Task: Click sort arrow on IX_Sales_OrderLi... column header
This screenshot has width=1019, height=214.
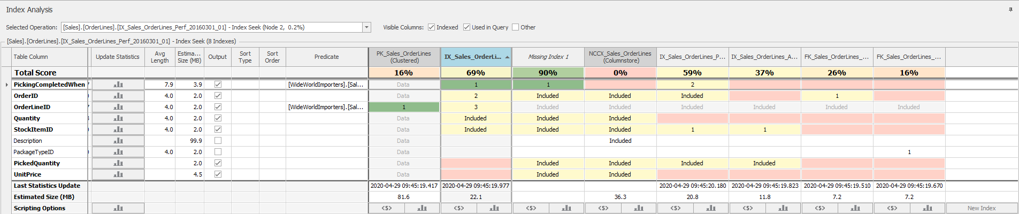Action: coord(507,57)
